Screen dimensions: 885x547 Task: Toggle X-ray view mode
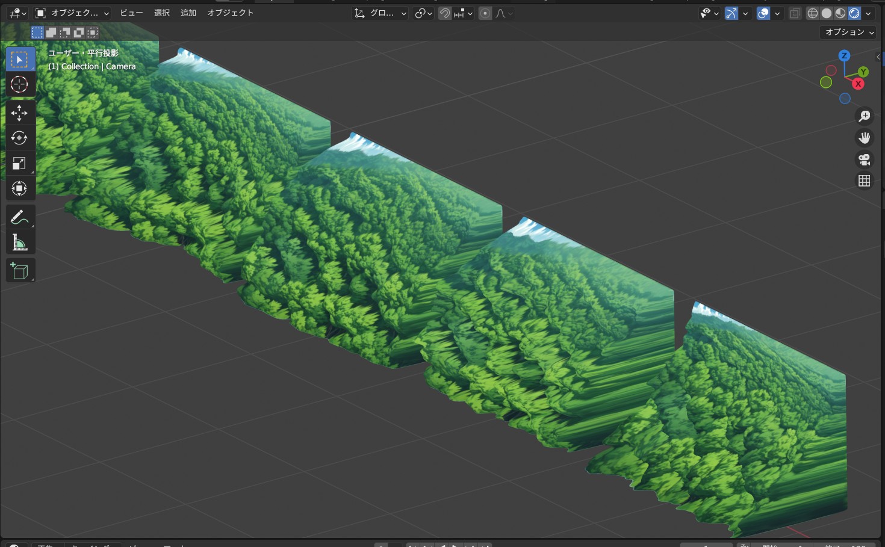click(x=795, y=13)
